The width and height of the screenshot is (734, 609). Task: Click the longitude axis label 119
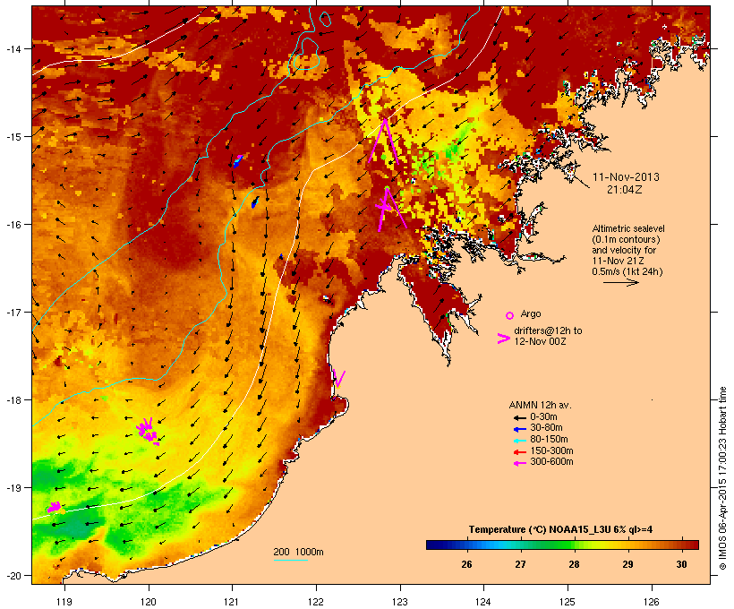pos(64,602)
